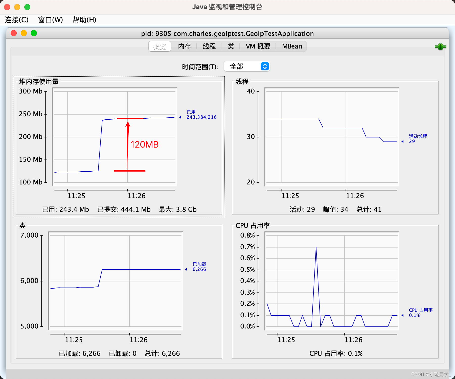Switch to the MBean tab

pyautogui.click(x=292, y=46)
